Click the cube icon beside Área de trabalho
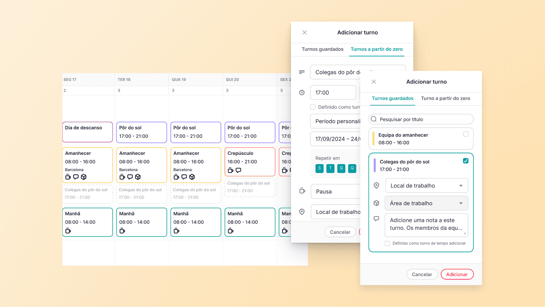 click(x=376, y=203)
